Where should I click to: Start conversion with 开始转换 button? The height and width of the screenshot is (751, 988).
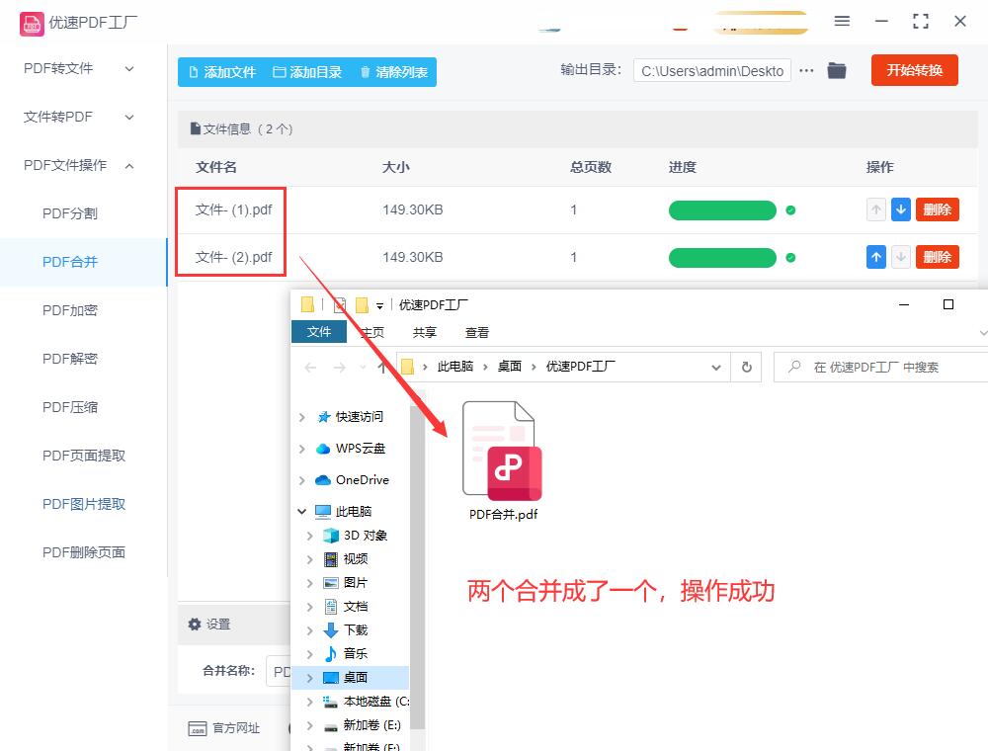point(914,70)
